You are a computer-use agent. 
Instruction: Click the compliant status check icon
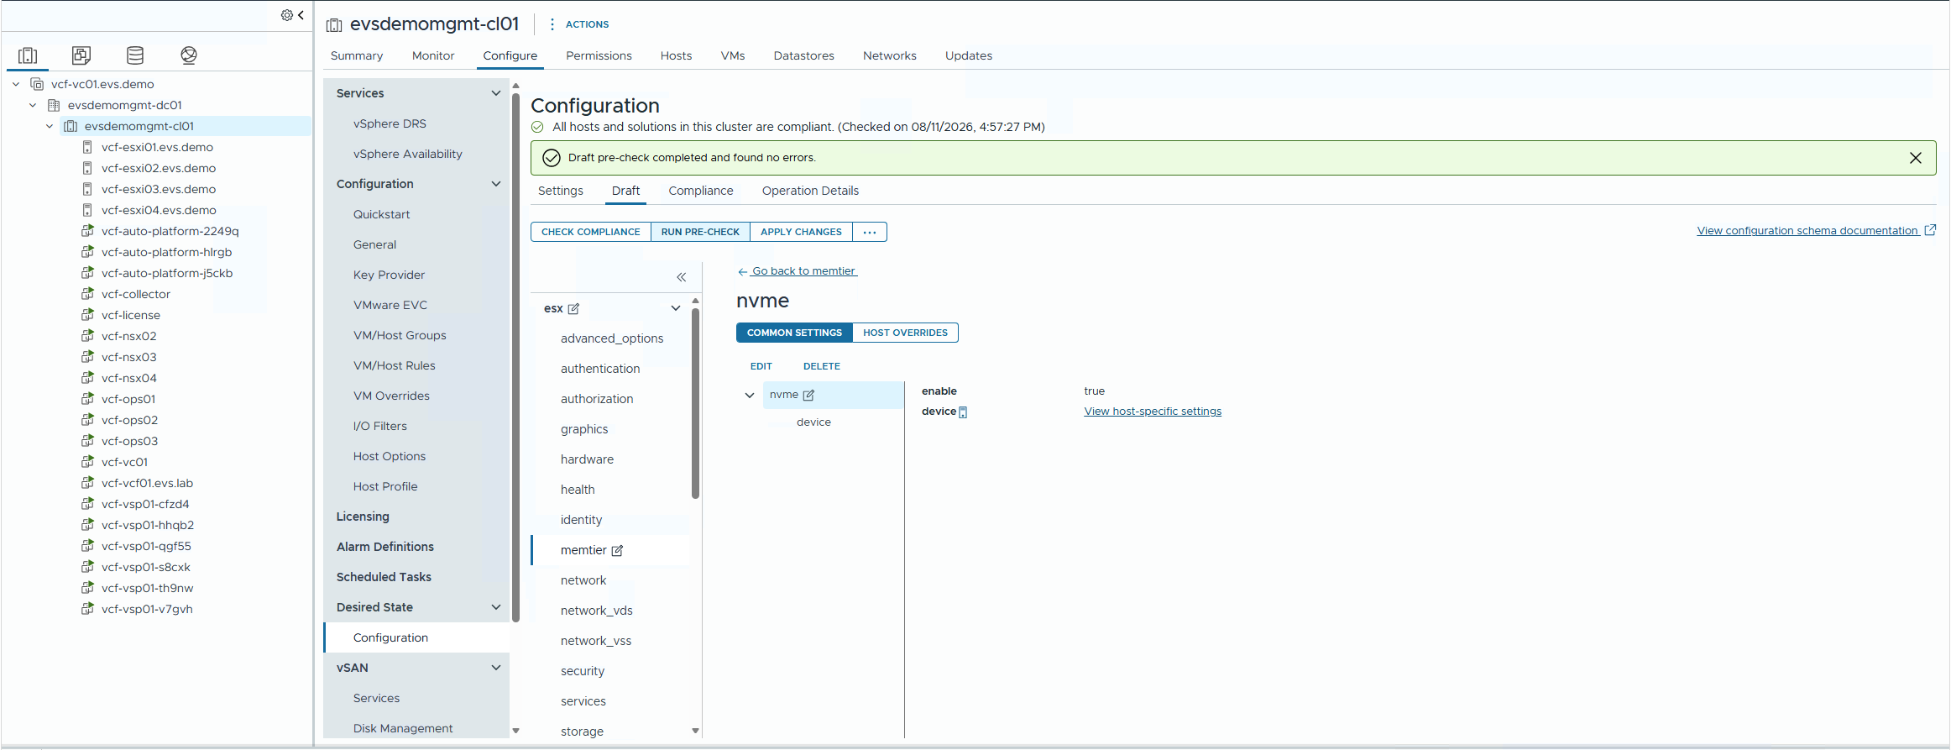click(x=537, y=127)
